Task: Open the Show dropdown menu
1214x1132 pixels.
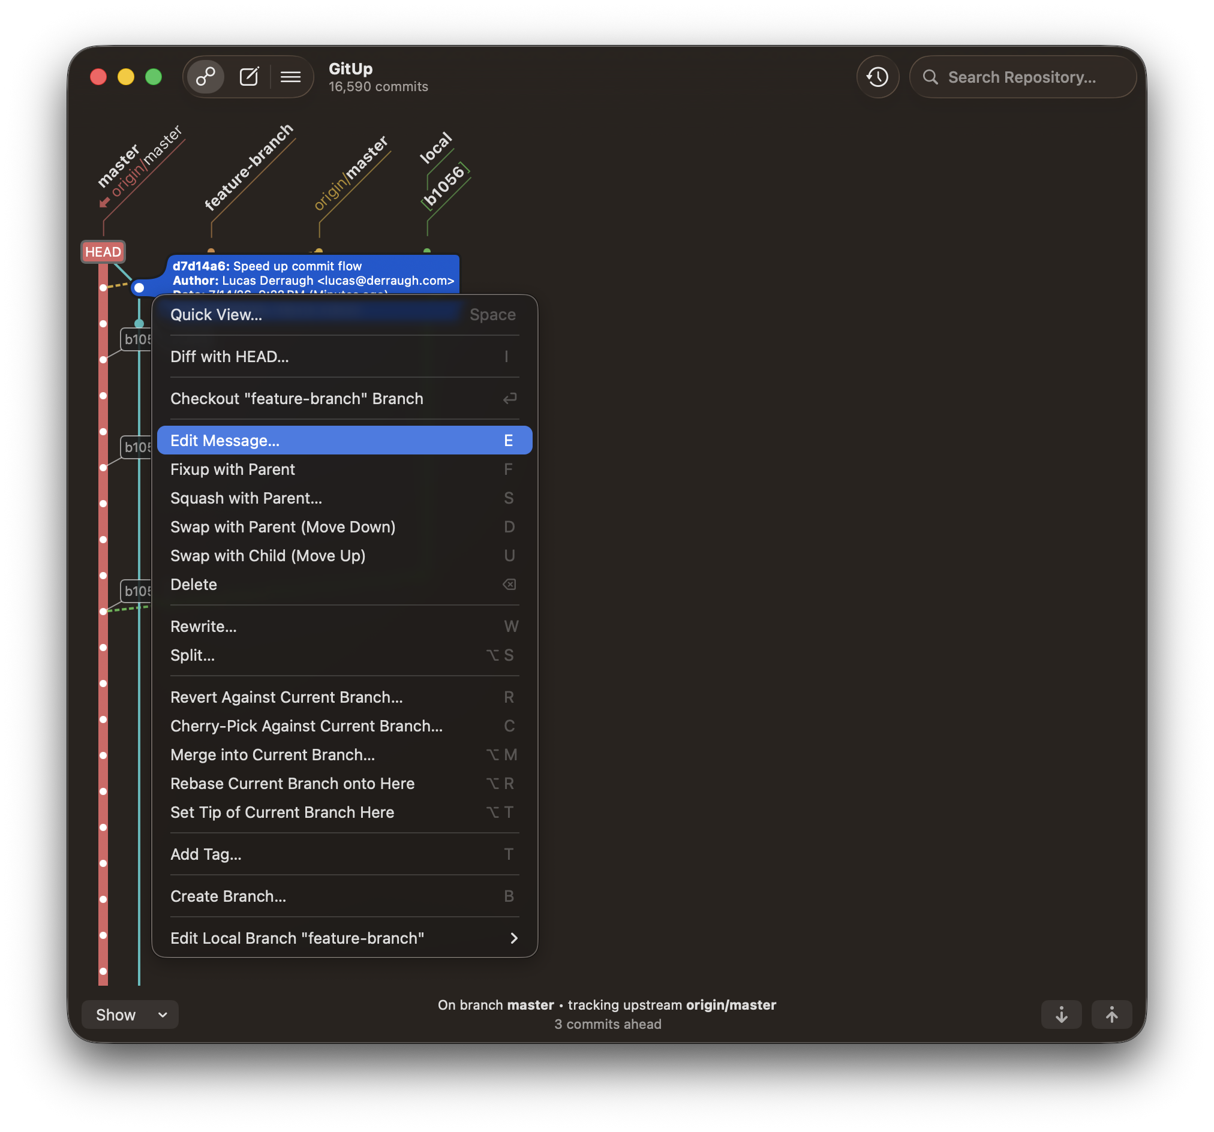Action: tap(130, 1014)
